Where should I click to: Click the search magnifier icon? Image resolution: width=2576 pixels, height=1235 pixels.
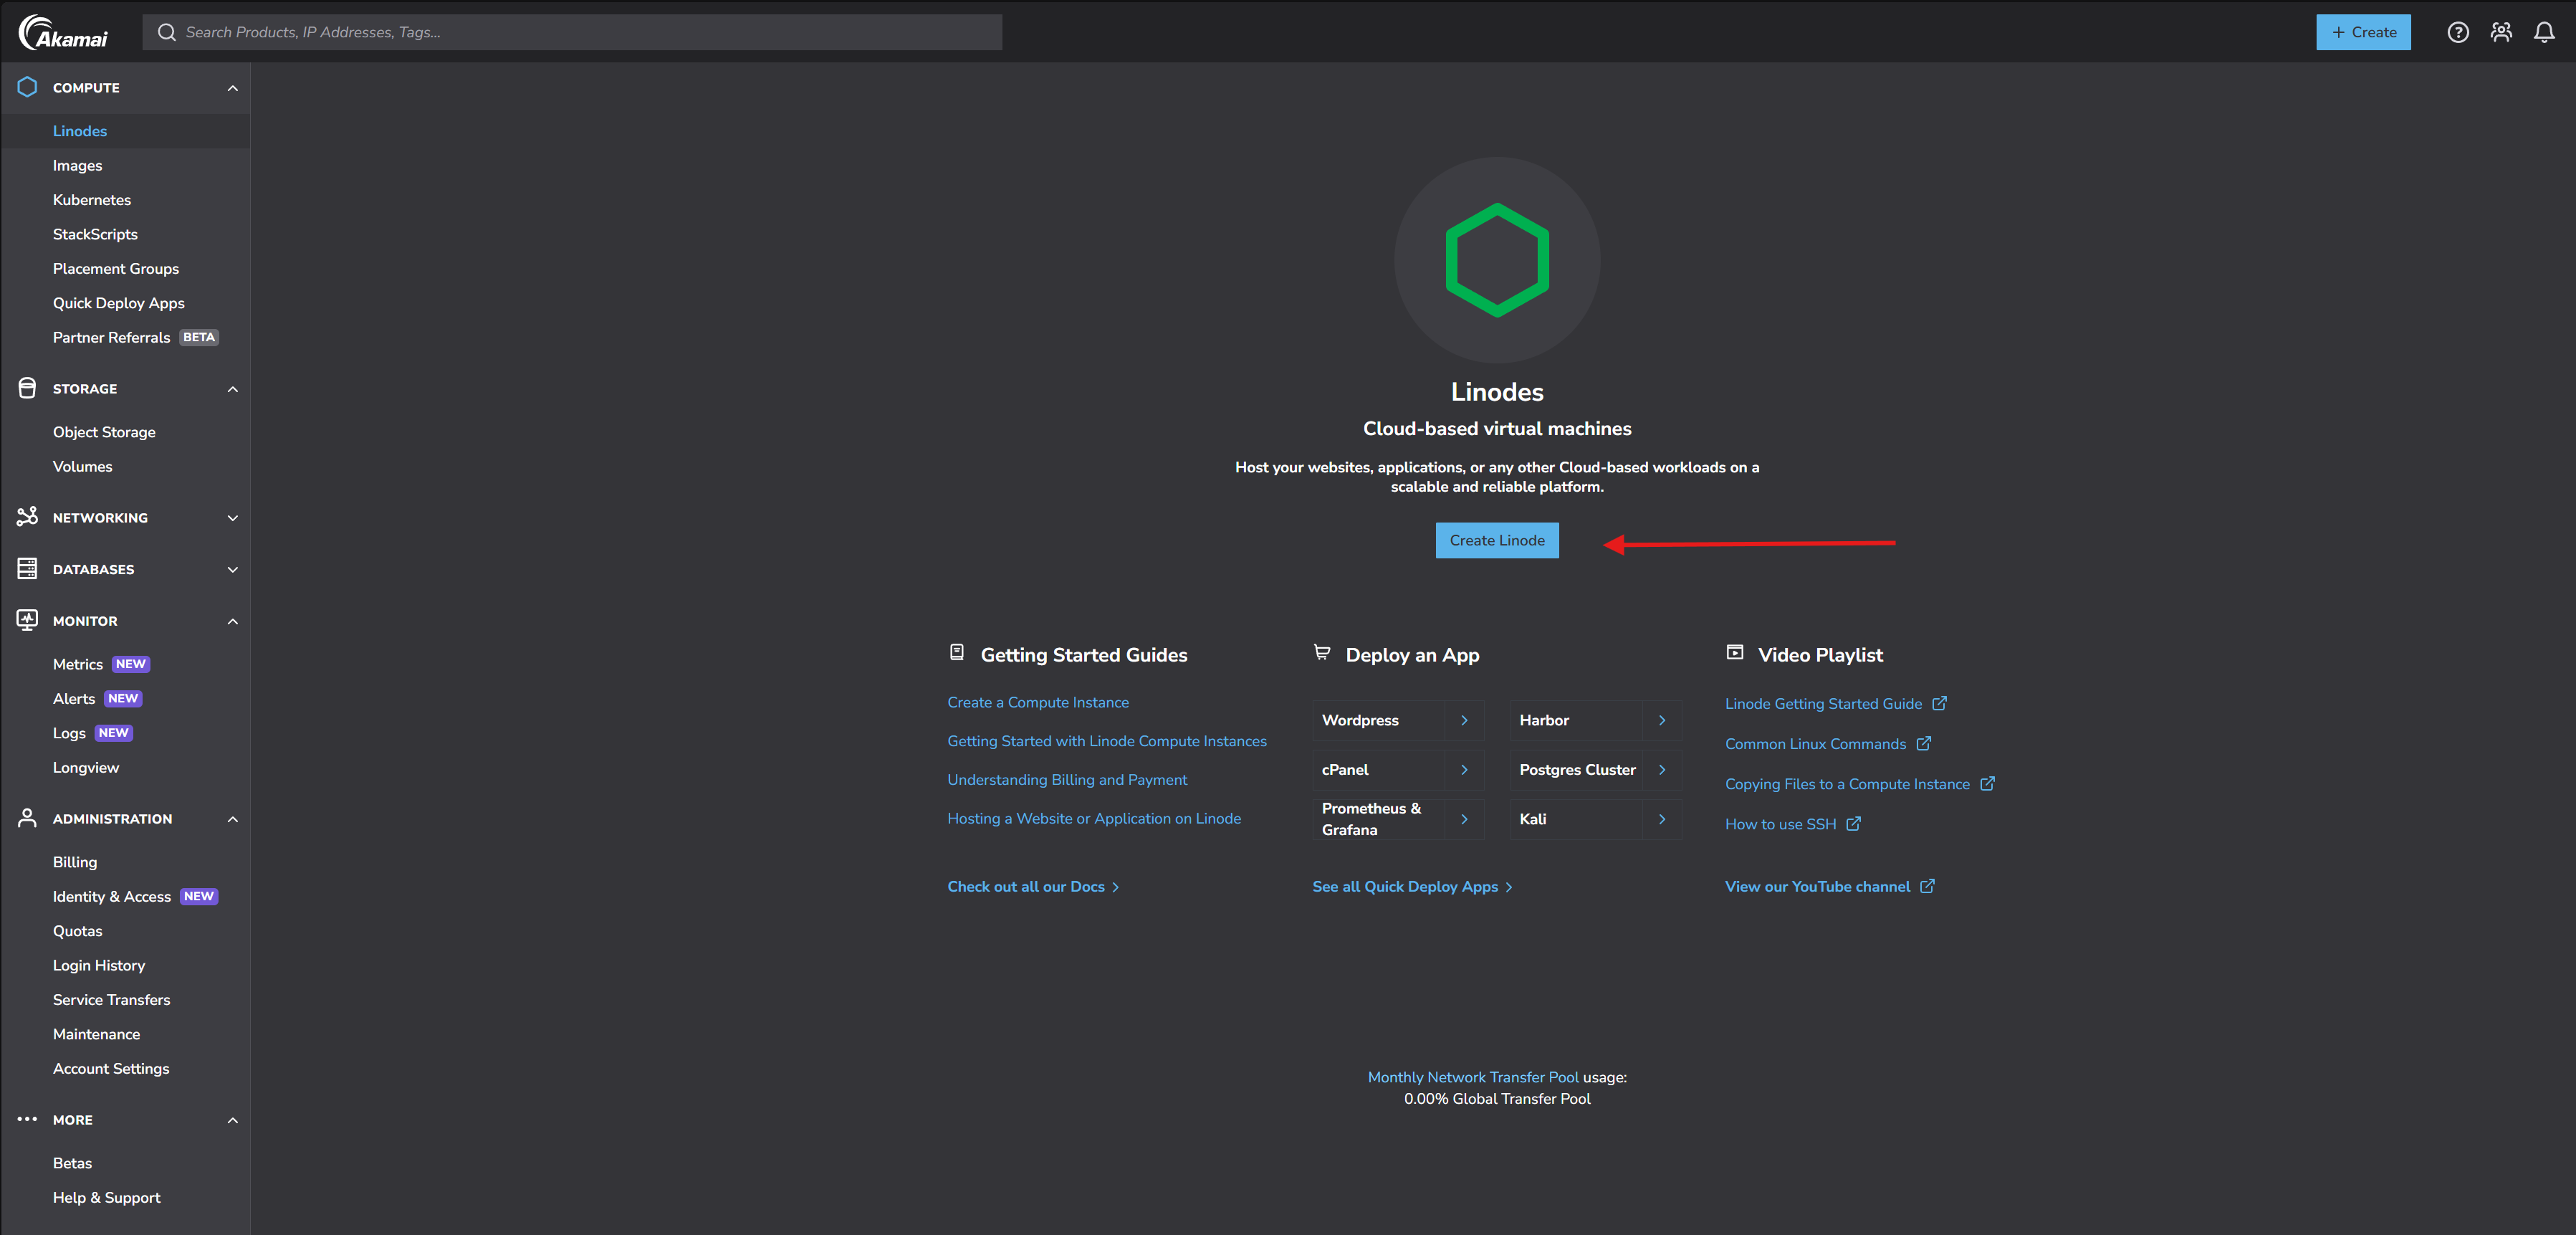[x=166, y=32]
